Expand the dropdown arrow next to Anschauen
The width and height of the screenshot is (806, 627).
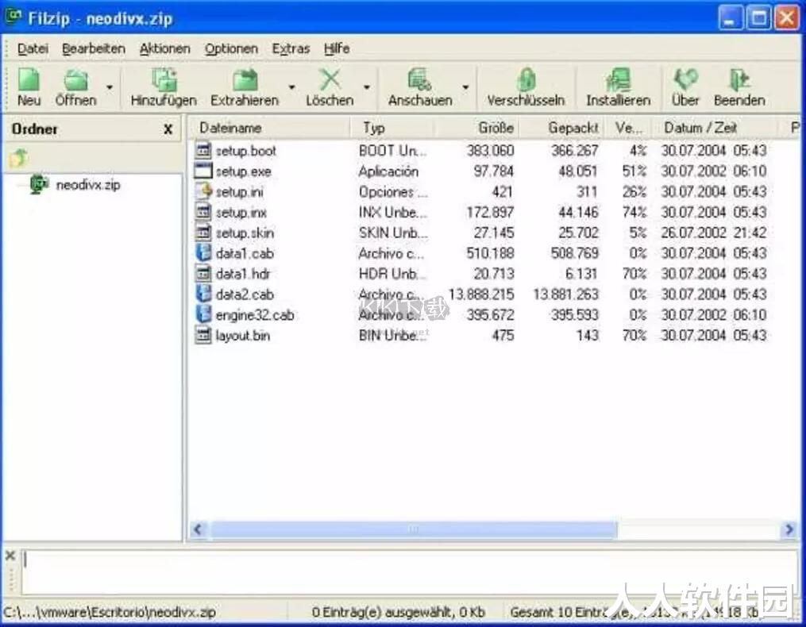[465, 87]
